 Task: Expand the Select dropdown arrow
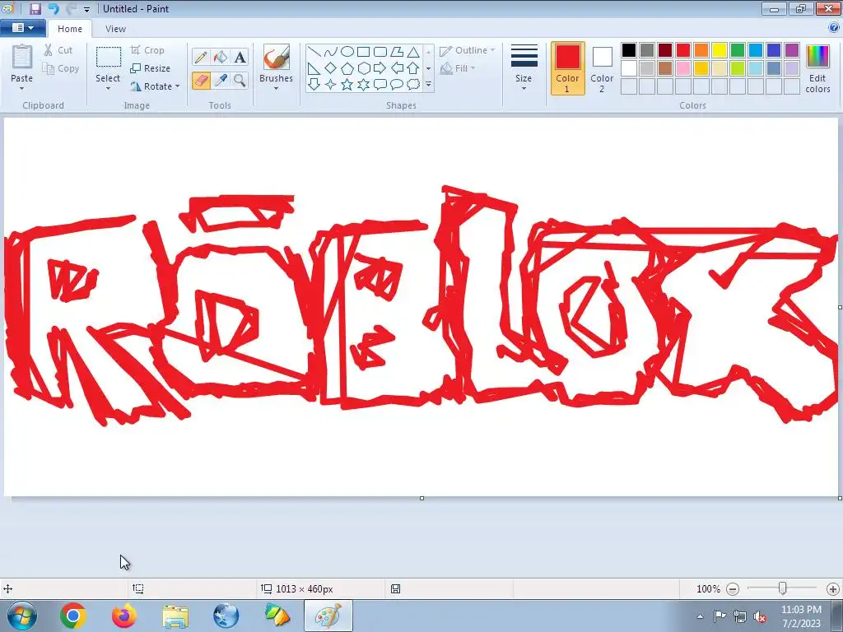tap(108, 89)
